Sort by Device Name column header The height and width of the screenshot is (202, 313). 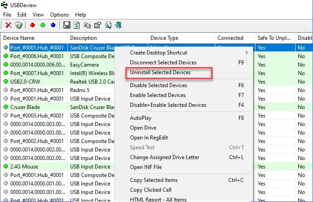(x=33, y=38)
